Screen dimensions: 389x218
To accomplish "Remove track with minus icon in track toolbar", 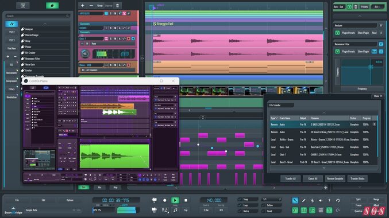I will click(x=91, y=6).
